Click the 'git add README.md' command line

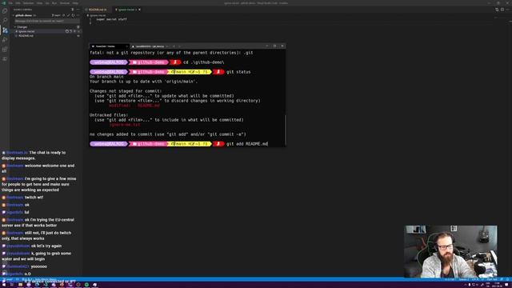pyautogui.click(x=247, y=144)
